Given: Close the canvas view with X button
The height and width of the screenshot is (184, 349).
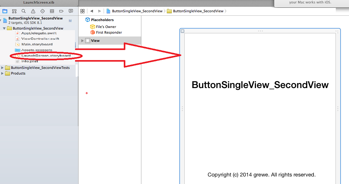Looking at the screenshot, I should pyautogui.click(x=183, y=31).
